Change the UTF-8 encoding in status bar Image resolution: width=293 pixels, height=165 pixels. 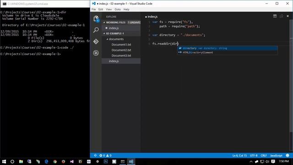(x=254, y=155)
